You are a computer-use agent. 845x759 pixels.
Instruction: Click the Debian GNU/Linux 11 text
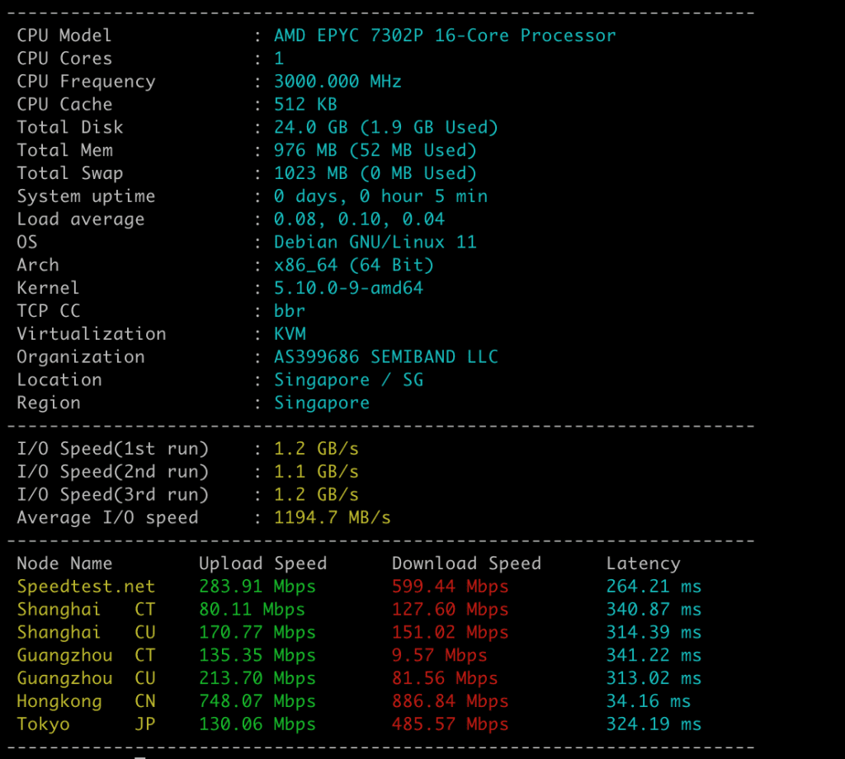375,242
